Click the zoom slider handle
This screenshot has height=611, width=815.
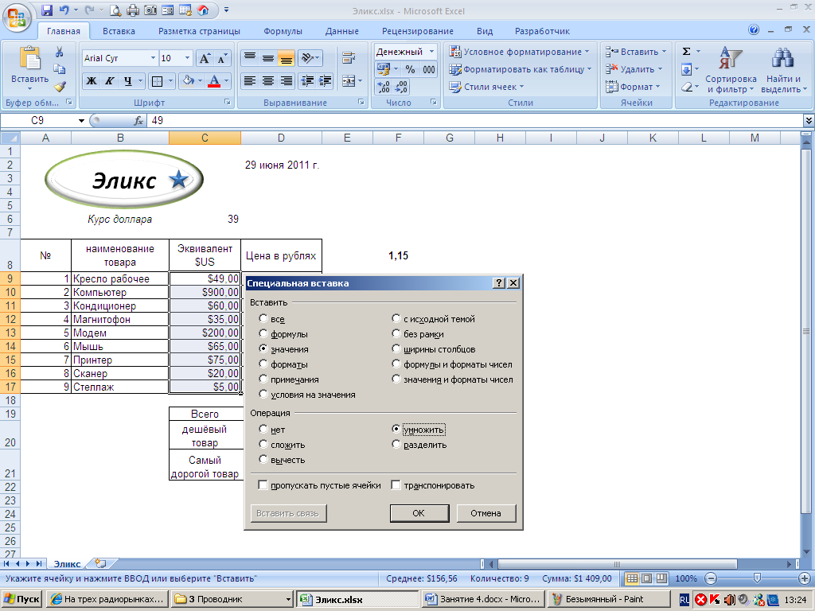[758, 578]
